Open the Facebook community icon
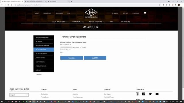Viewport: 184px width, 103px height. [144, 94]
